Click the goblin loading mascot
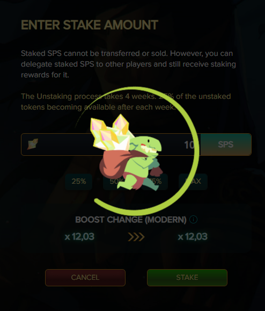Viewport: 265px width, 311px height. click(127, 153)
